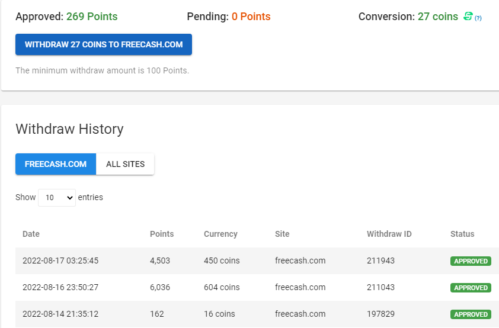The width and height of the screenshot is (499, 328).
Task: Click APPROVED badge for withdraw 197829
Action: pyautogui.click(x=471, y=314)
